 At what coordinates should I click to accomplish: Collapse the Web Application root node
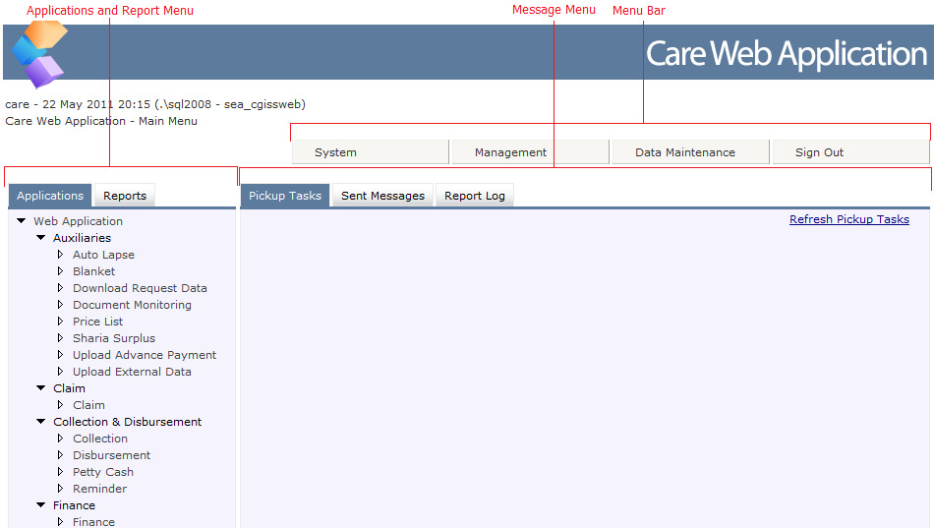click(22, 221)
